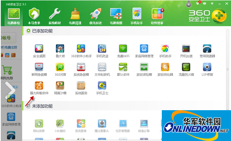Click the medal icon in title bar

[x=189, y=4]
